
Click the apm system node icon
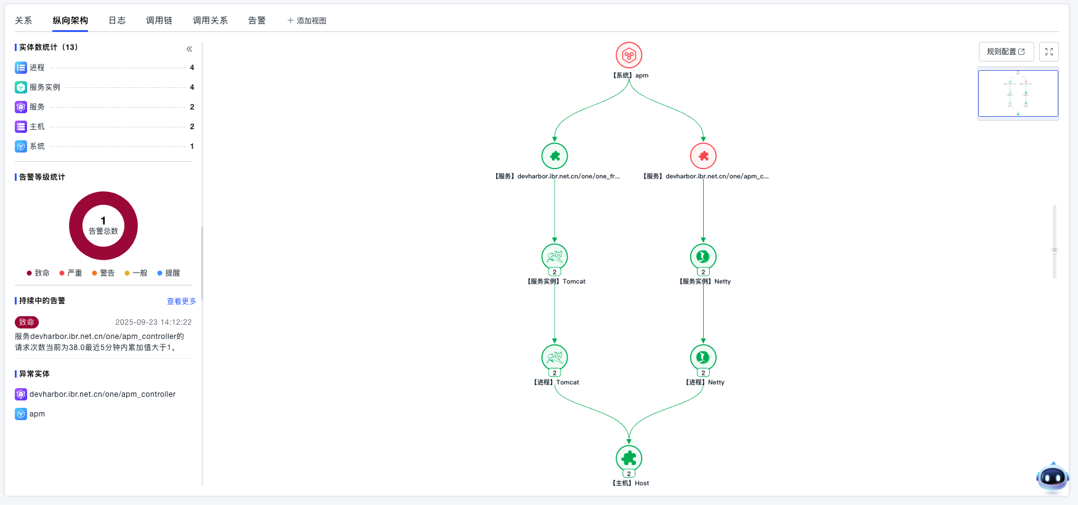629,55
